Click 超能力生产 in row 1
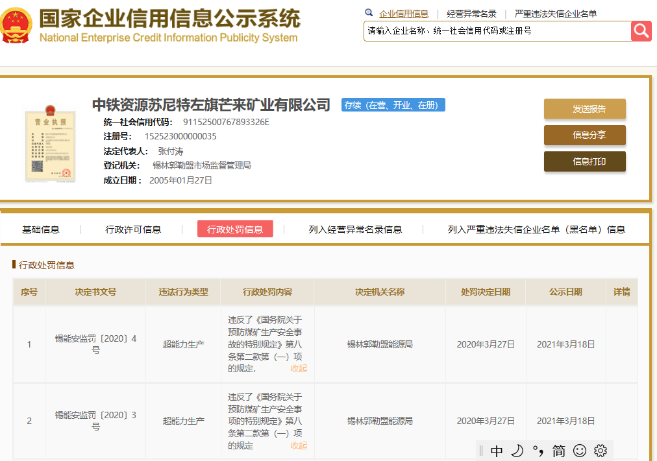The width and height of the screenshot is (657, 461). pyautogui.click(x=184, y=344)
